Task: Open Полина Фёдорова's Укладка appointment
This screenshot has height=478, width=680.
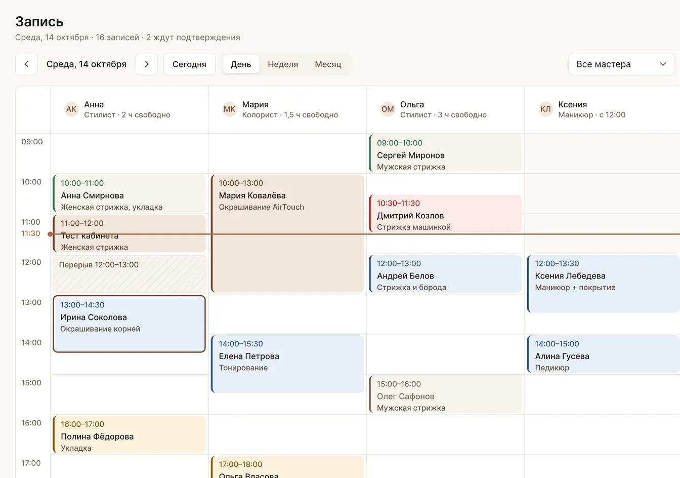Action: point(130,435)
